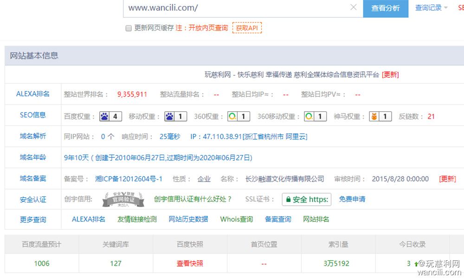Click the 反链数 value 21
Image resolution: width=464 pixels, height=278 pixels.
click(431, 116)
